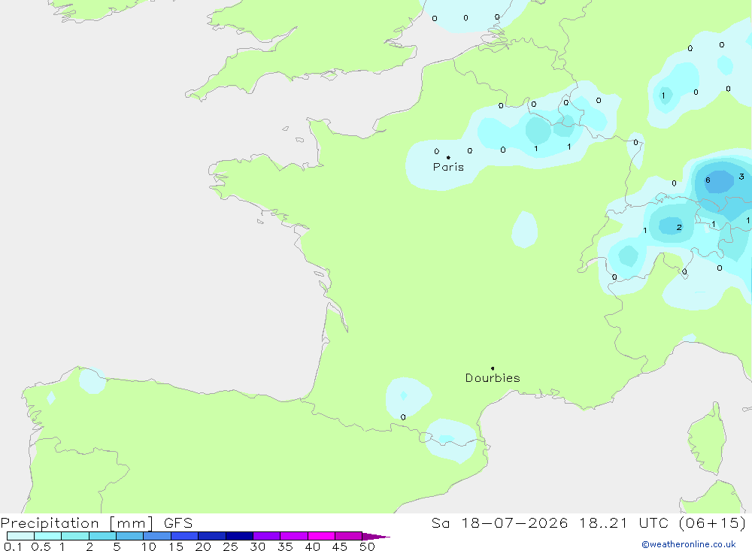The image size is (752, 551).
Task: Click the '6' precipitation value on map
Action: point(708,180)
